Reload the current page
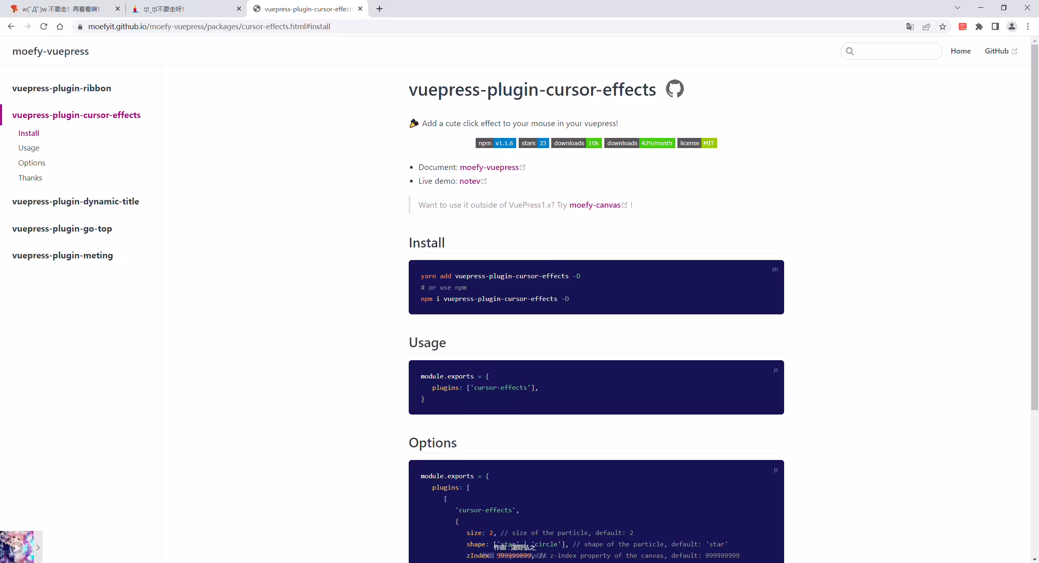The image size is (1039, 563). 44,26
